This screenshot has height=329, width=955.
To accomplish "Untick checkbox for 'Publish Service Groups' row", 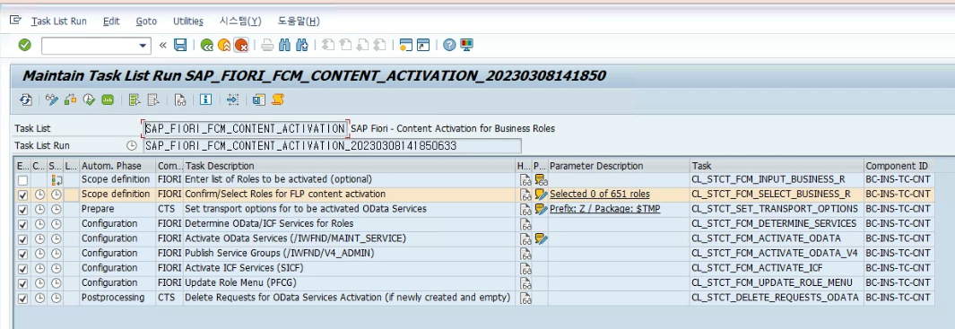I will 22,254.
